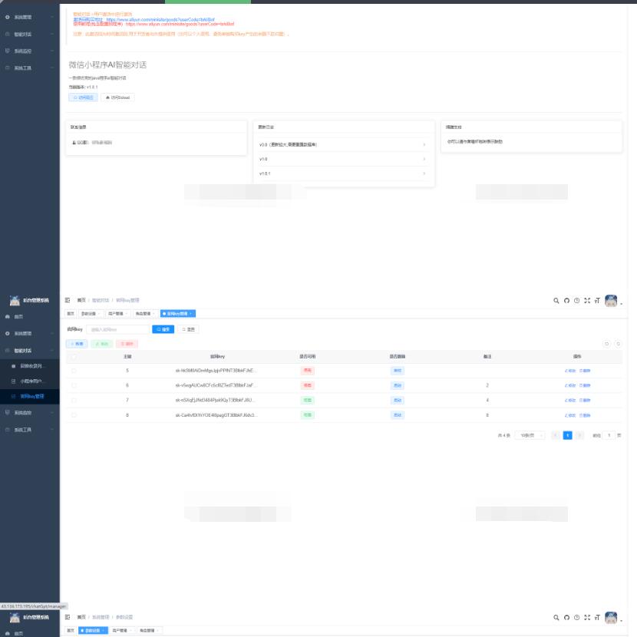Viewport: 637px width, 637px height.
Task: Click the search icon in 访问key管理 page header
Action: 556,301
